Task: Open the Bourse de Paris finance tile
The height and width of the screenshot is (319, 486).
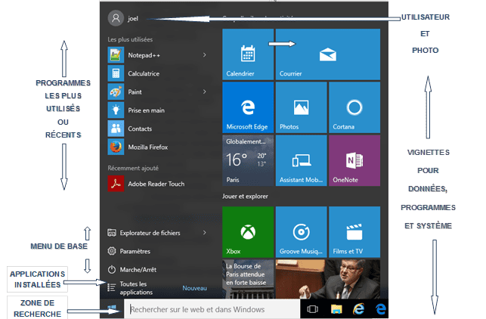Action: pyautogui.click(x=248, y=279)
